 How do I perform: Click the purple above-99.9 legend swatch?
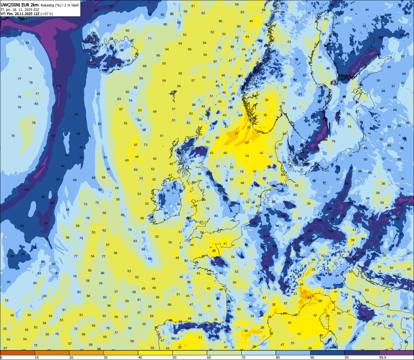click(396, 353)
